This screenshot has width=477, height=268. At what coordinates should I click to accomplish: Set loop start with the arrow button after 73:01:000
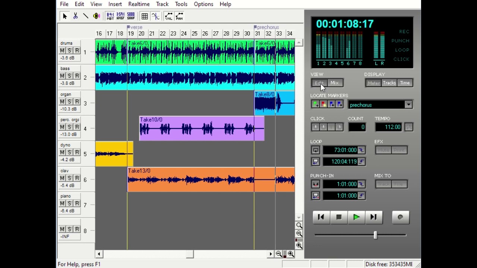[361, 150]
